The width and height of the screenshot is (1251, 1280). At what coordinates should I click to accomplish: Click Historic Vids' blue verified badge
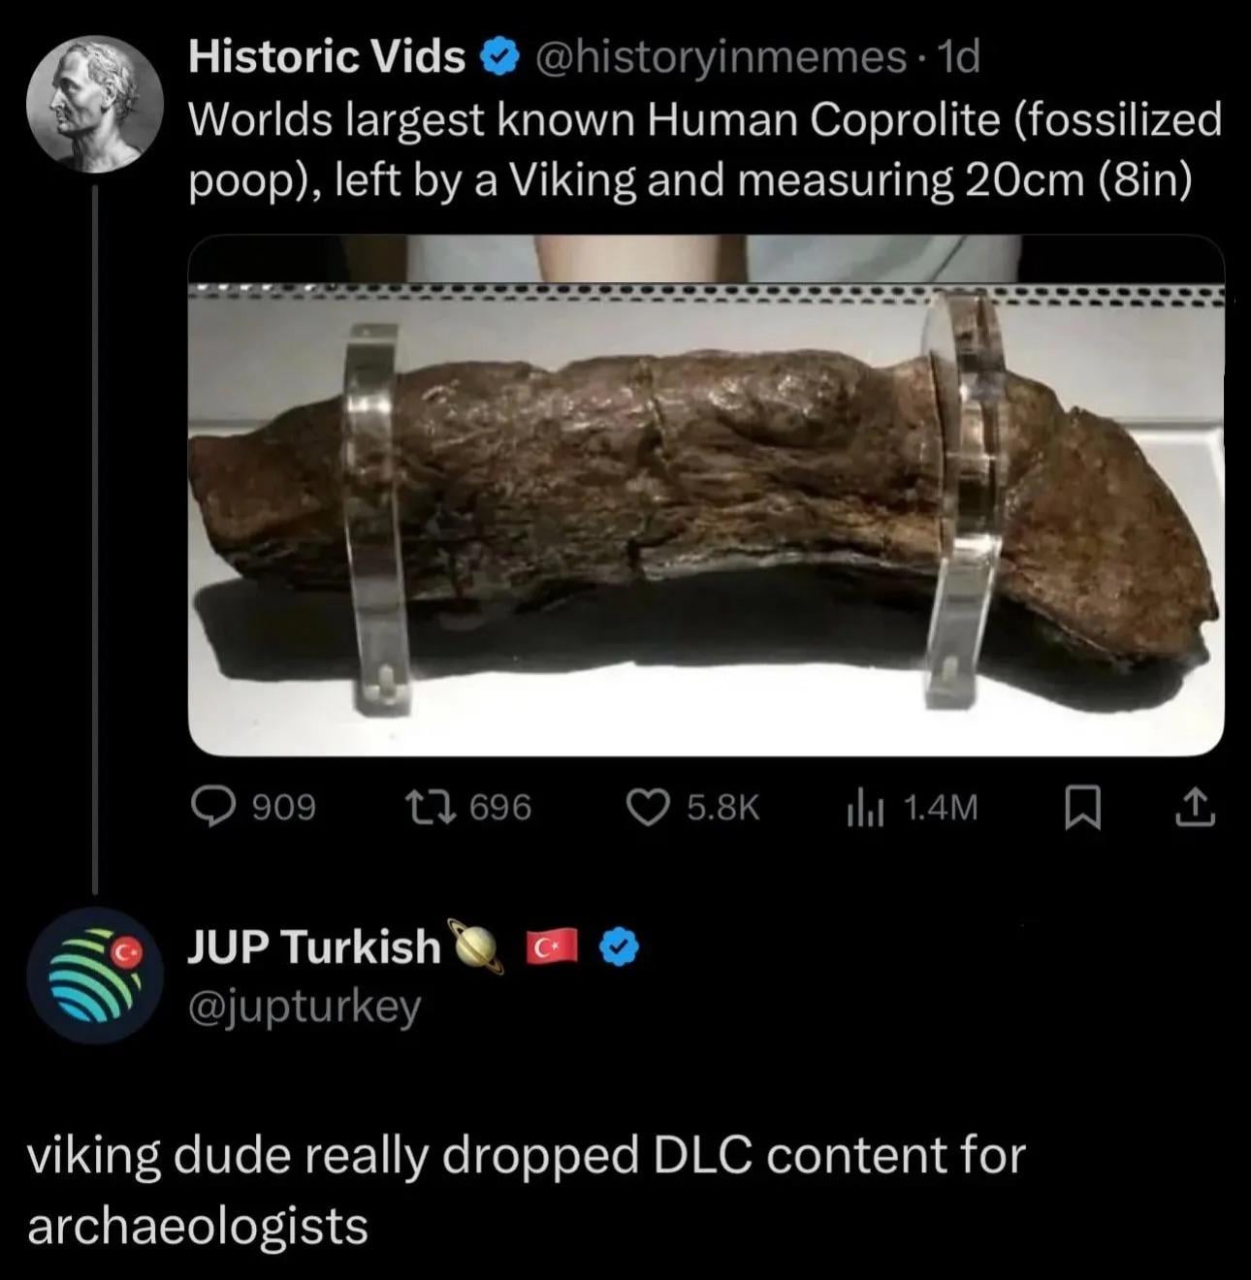(x=499, y=58)
